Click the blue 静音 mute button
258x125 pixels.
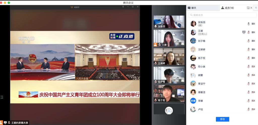[222, 119]
